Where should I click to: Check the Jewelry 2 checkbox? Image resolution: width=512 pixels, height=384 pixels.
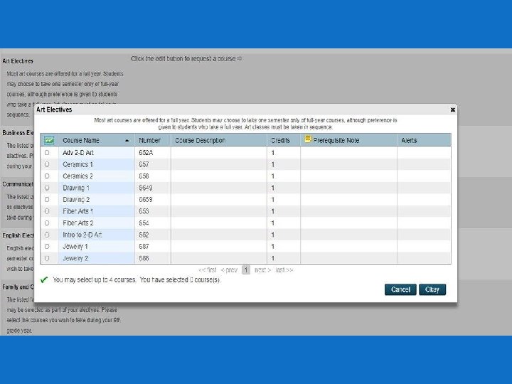click(47, 258)
